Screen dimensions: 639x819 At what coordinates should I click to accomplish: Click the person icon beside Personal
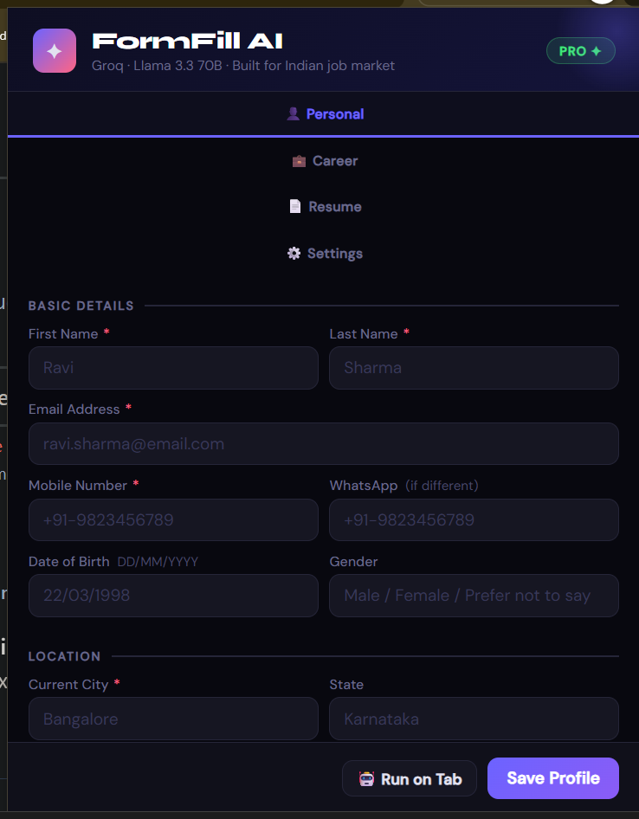(x=293, y=113)
